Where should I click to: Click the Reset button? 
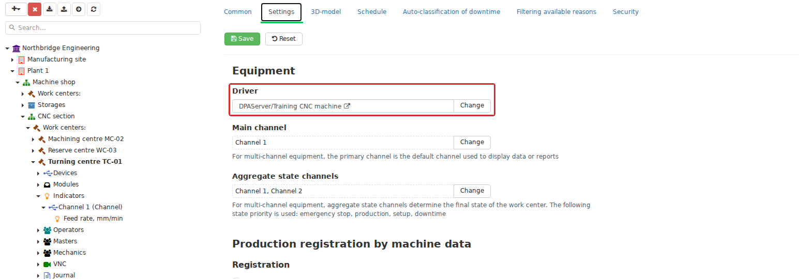pos(284,39)
